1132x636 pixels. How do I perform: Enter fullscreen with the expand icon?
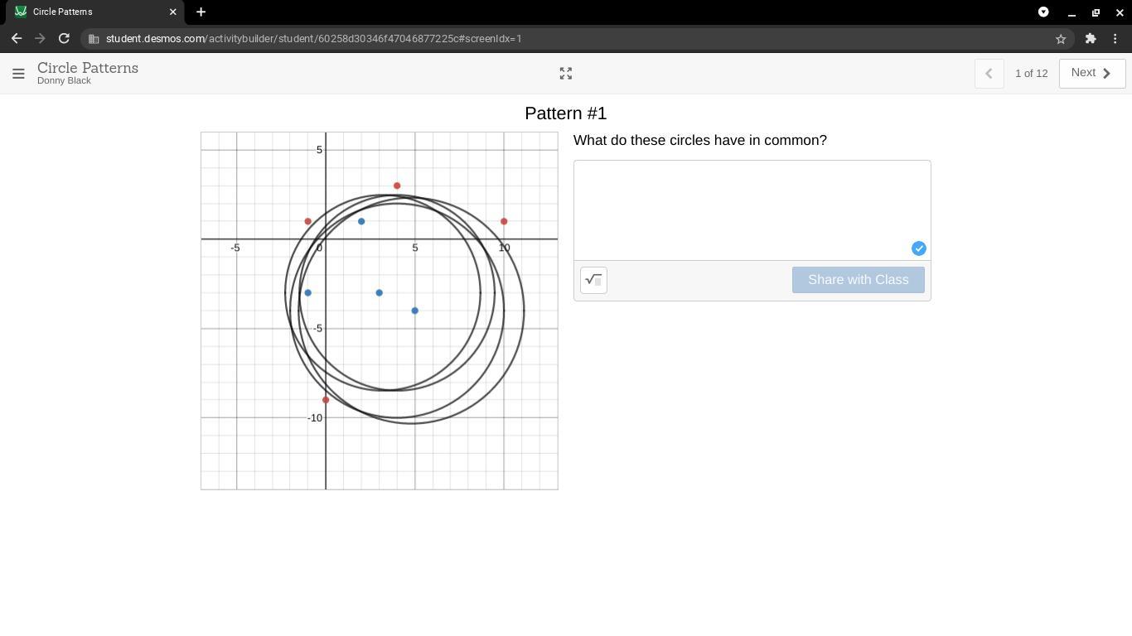(566, 74)
